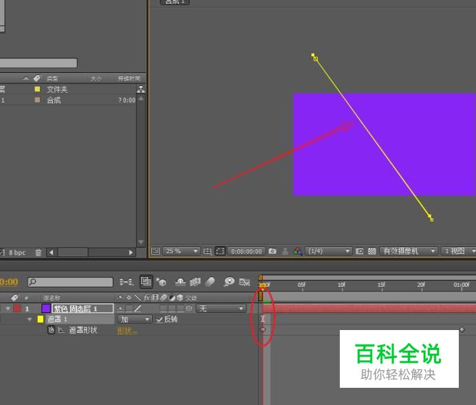Collapse the 遮罩 1 mask triangle
This screenshot has width=476, height=405.
[30, 319]
